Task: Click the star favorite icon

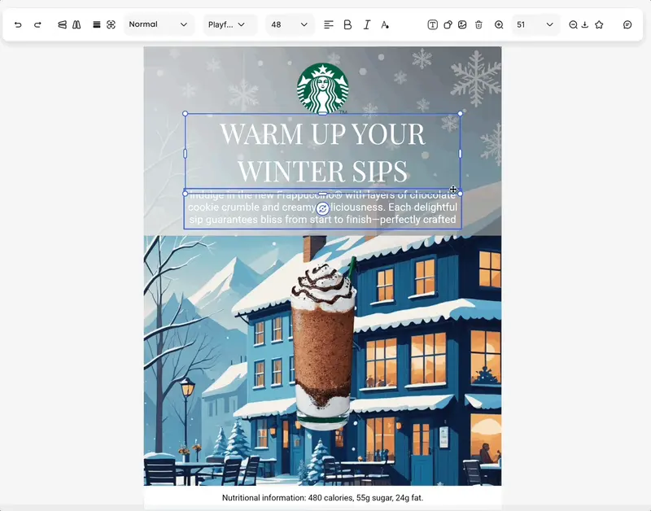Action: pyautogui.click(x=599, y=25)
